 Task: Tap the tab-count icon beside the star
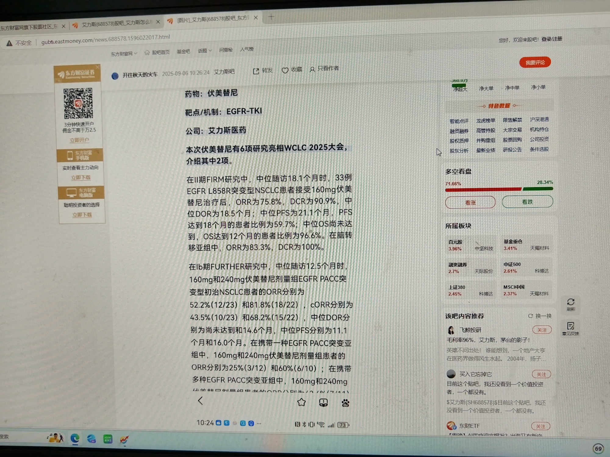click(x=323, y=402)
